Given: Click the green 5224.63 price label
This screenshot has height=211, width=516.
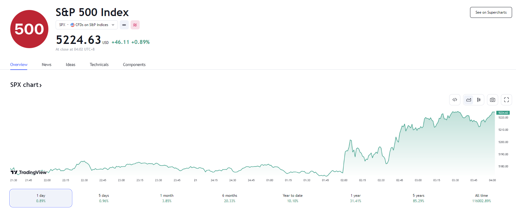Looking at the screenshot, I should point(503,113).
